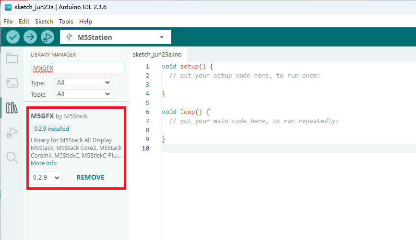Switch to the sketch_jun23a.ino tab
This screenshot has height=240, width=416.
tap(157, 55)
